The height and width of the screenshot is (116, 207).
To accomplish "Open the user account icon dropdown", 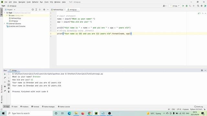I will (165, 6).
